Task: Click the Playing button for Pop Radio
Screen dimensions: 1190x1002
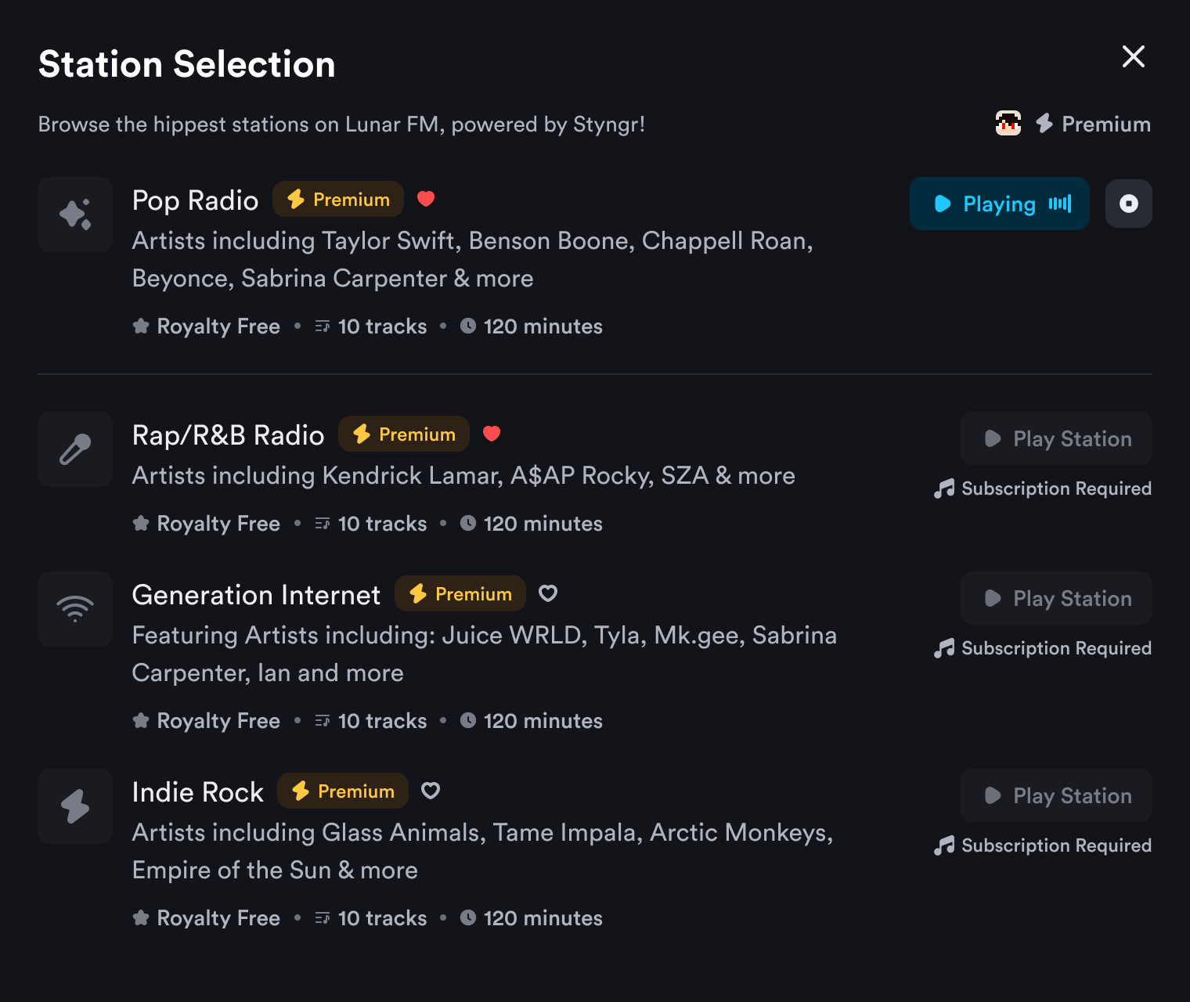Action: (999, 204)
